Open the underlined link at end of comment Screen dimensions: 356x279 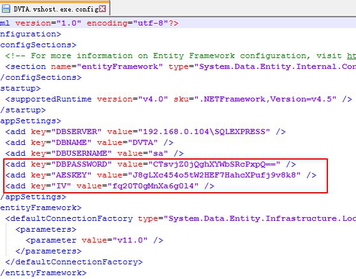[352, 56]
